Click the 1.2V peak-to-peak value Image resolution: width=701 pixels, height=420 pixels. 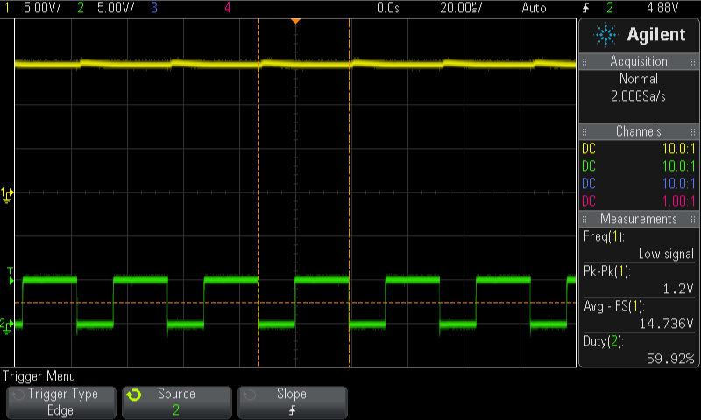pos(678,290)
